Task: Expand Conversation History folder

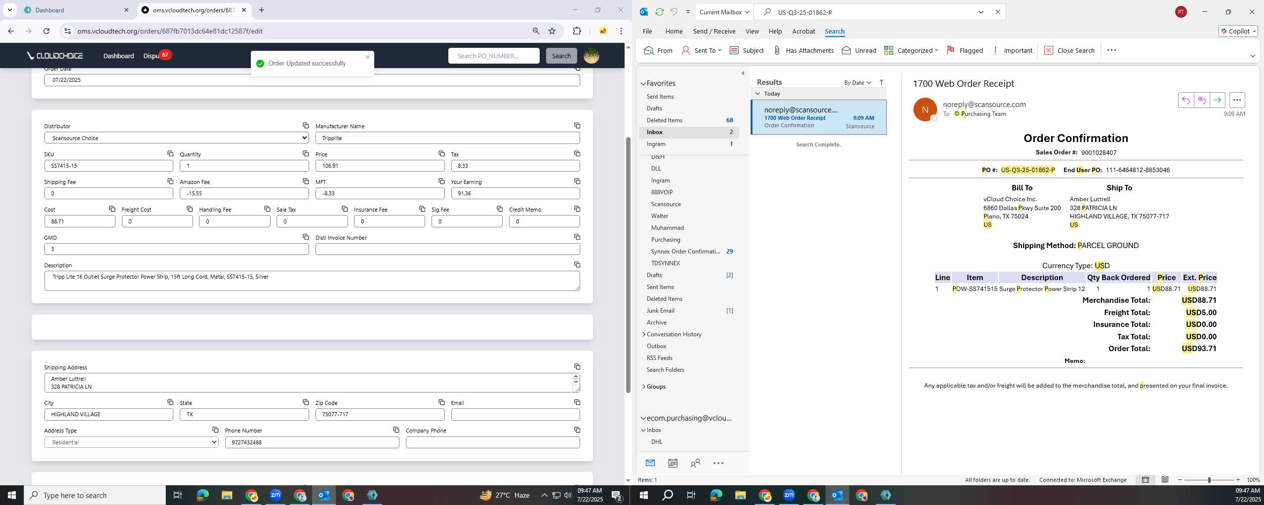Action: coord(644,334)
